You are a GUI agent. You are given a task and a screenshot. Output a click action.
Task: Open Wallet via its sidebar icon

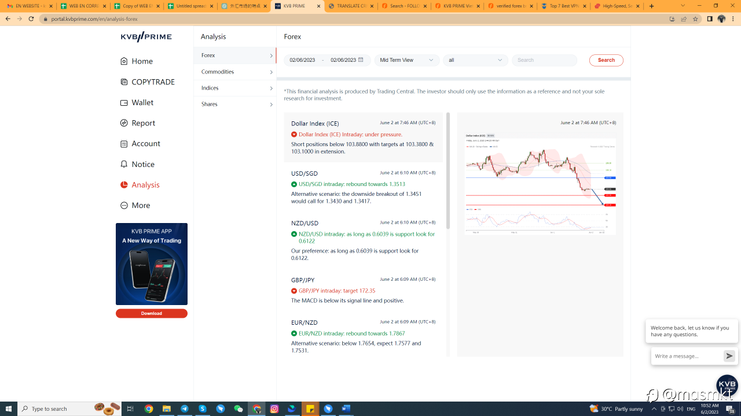point(124,103)
